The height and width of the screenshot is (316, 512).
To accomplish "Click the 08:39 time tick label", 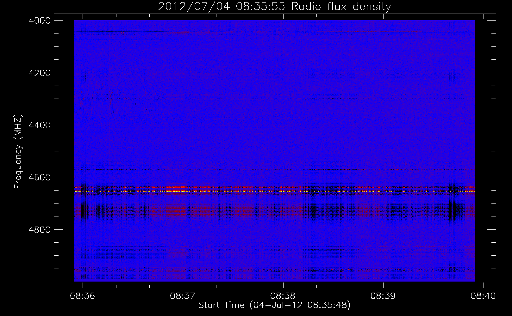I will 383,296.
